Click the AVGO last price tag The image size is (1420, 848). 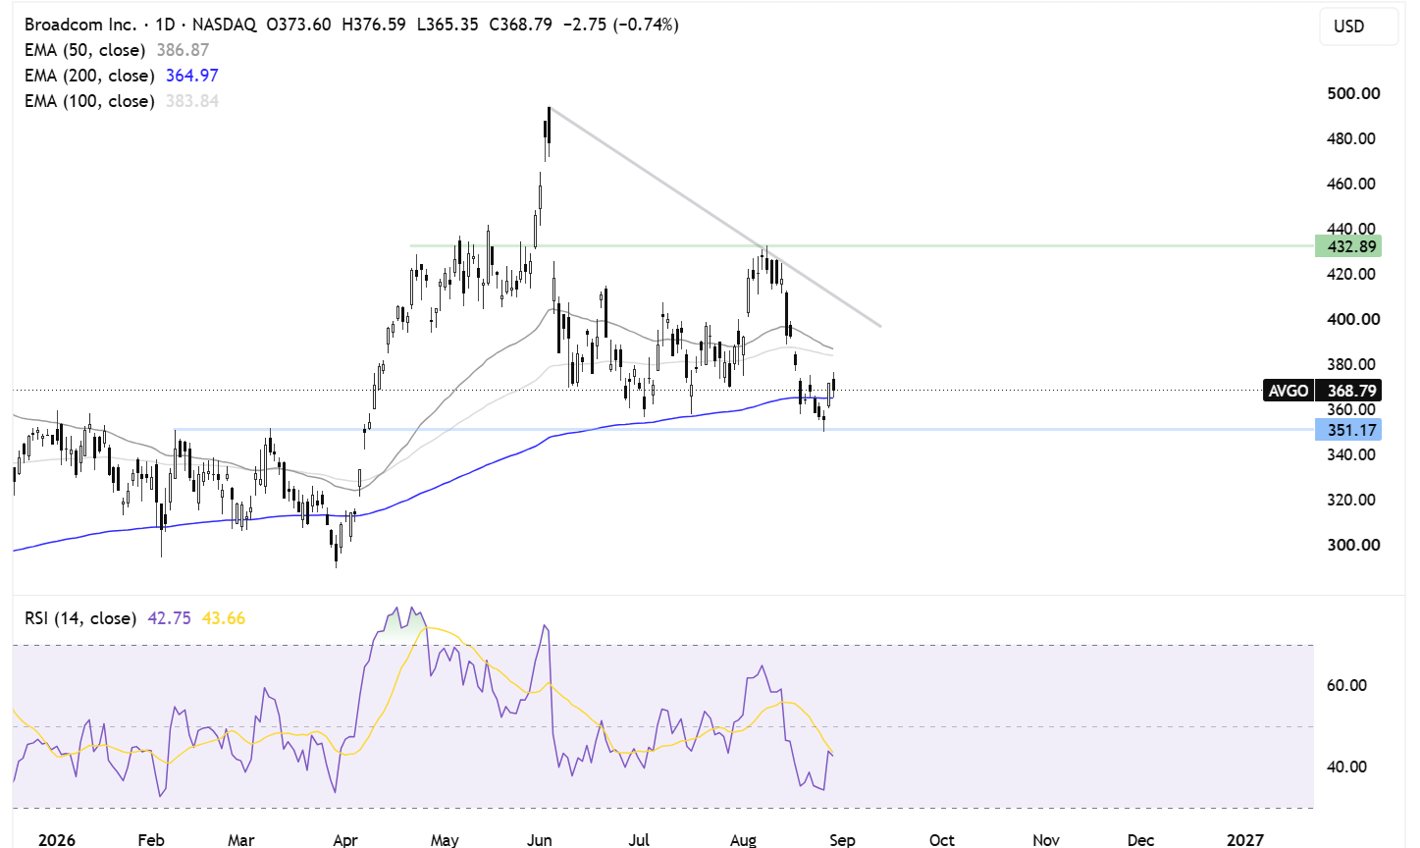pyautogui.click(x=1322, y=391)
